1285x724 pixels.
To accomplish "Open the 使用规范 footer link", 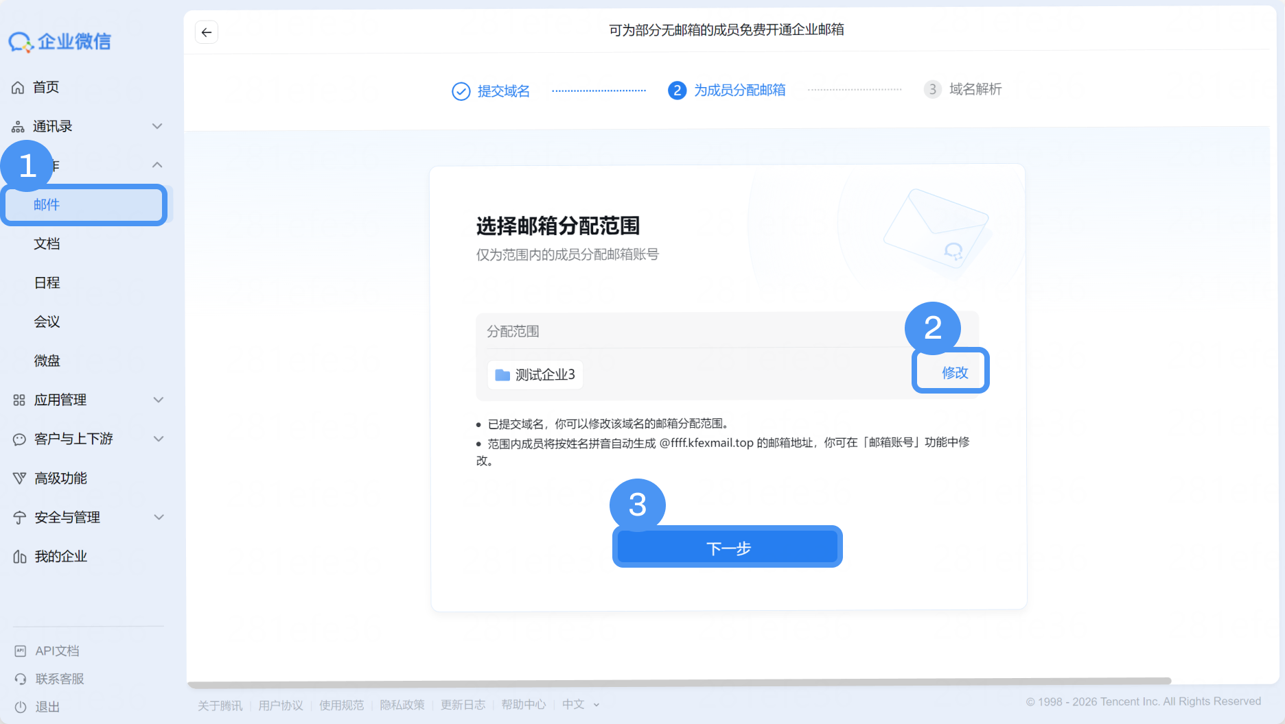I will pos(342,705).
